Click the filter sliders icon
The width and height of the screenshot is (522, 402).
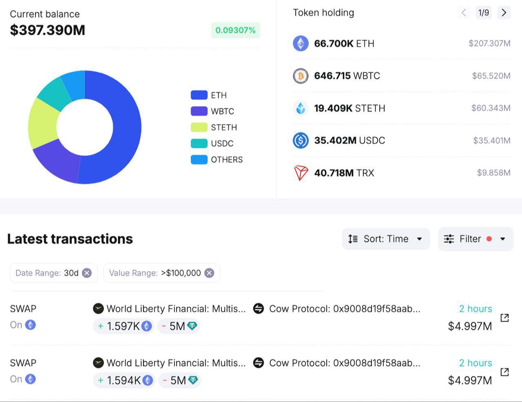(x=449, y=239)
